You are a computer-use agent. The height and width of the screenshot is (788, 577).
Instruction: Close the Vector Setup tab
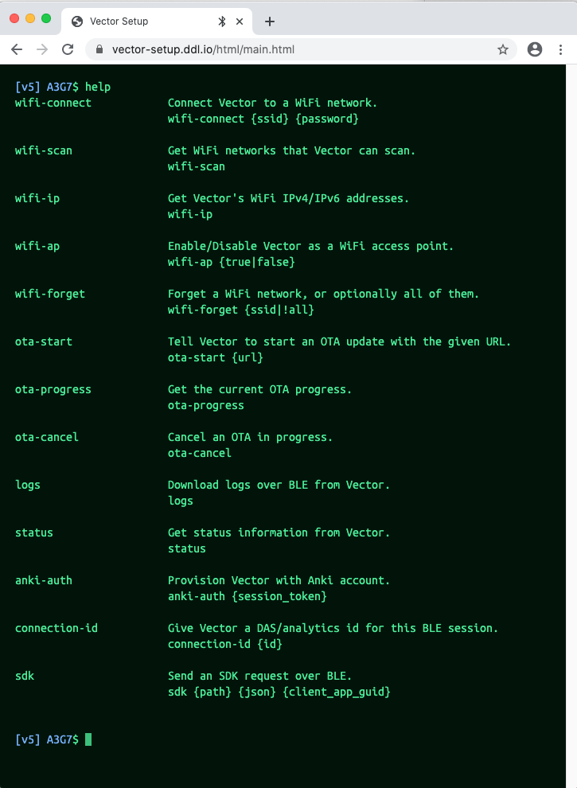coord(240,21)
